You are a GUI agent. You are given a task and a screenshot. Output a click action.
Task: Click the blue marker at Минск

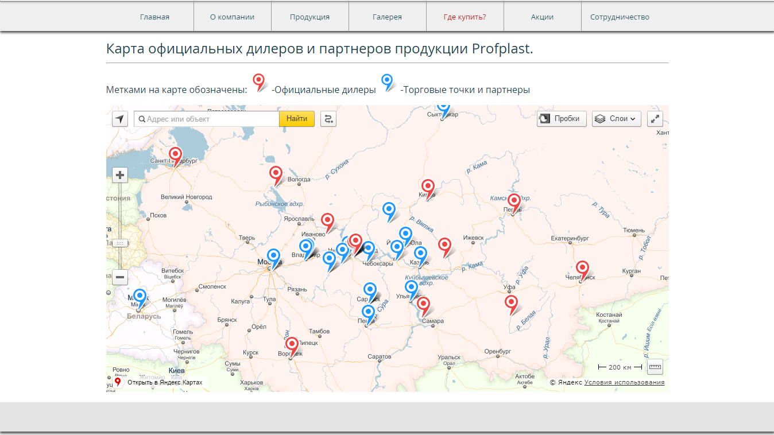[140, 297]
